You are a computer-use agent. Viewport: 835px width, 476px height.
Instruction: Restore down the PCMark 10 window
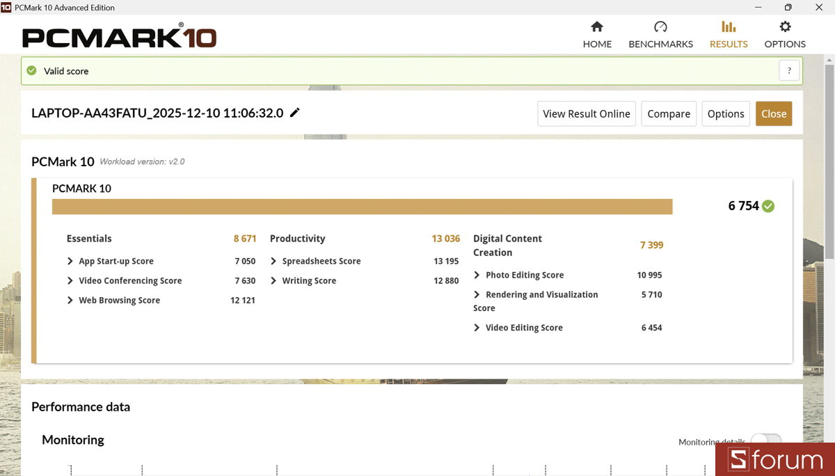tap(788, 8)
